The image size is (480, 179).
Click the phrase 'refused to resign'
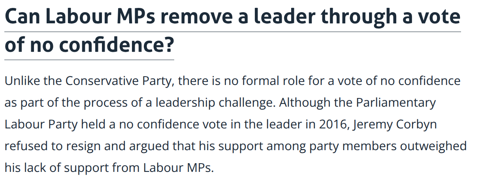click(x=53, y=146)
